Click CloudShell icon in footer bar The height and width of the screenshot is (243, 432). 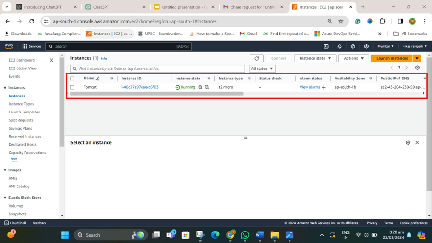[6, 223]
